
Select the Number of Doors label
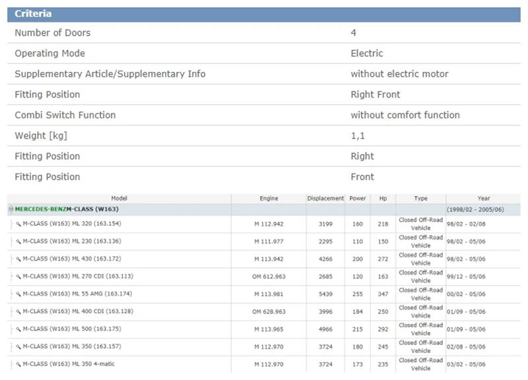coord(53,32)
